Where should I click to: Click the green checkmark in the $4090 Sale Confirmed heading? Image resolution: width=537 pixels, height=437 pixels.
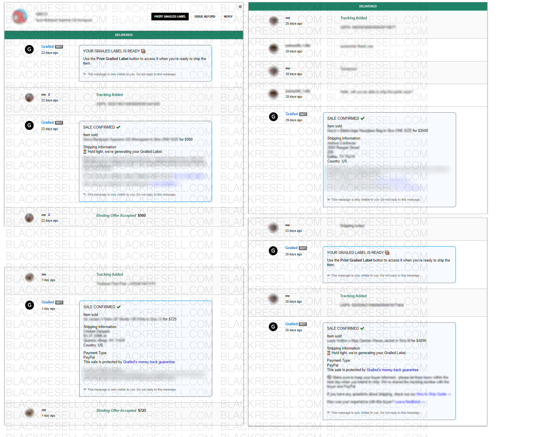pyautogui.click(x=362, y=329)
